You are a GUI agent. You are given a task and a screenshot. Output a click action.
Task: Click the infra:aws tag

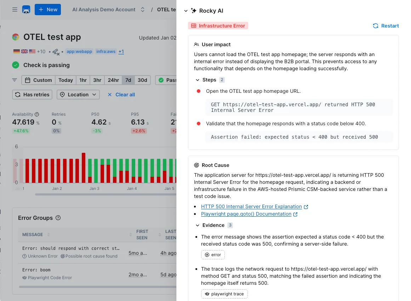tap(106, 52)
